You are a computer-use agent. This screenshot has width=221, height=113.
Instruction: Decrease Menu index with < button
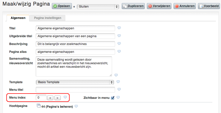50,98
